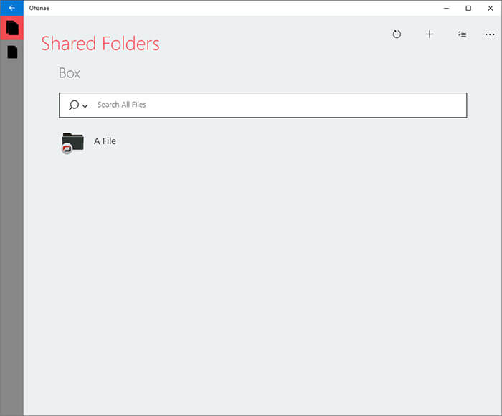Image resolution: width=502 pixels, height=416 pixels.
Task: Open the more options ellipsis menu
Action: click(490, 34)
